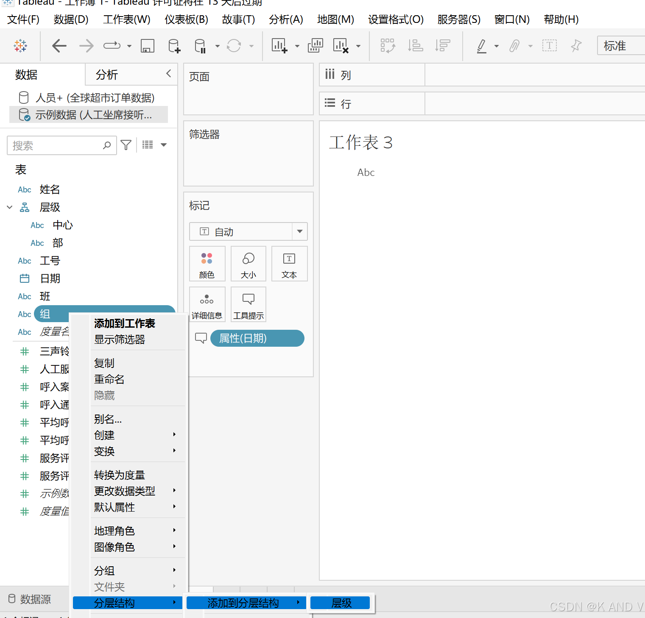
Task: Click the sort descending icon
Action: (x=442, y=46)
